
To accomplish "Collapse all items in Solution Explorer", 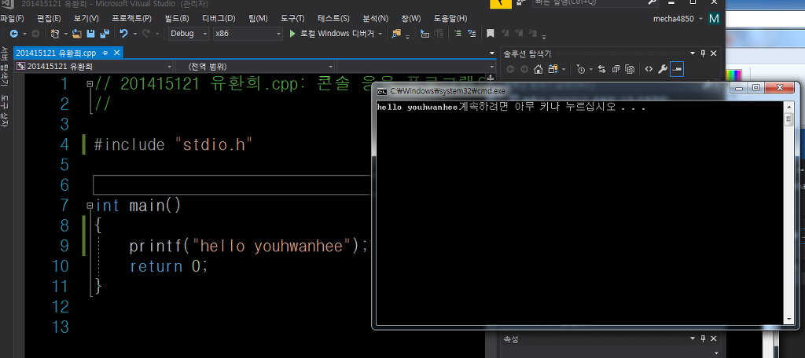I will pos(616,69).
